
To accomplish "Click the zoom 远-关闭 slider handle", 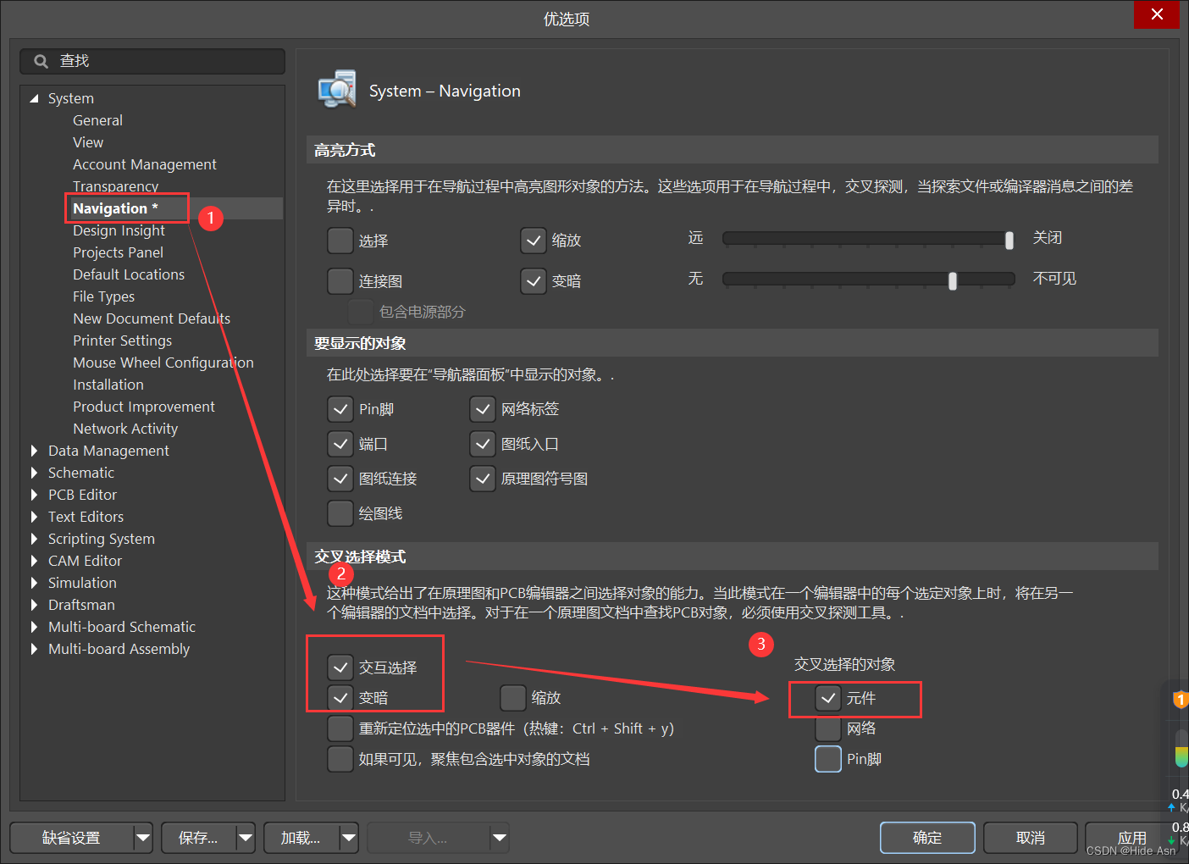I will tap(1009, 241).
